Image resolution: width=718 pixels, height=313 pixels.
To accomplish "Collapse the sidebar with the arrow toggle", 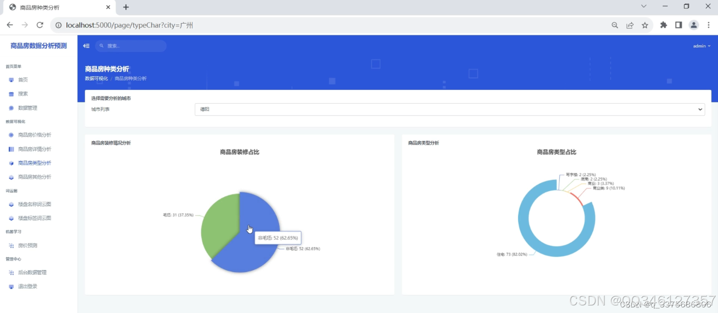I will (x=86, y=46).
